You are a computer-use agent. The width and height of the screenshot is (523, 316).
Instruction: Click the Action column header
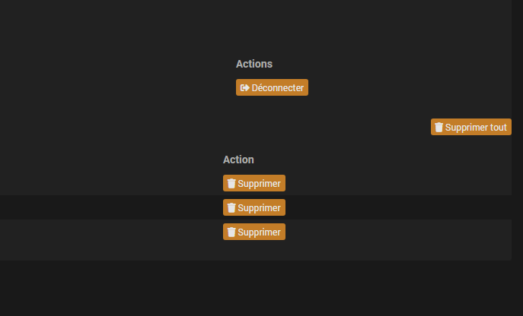tap(238, 160)
